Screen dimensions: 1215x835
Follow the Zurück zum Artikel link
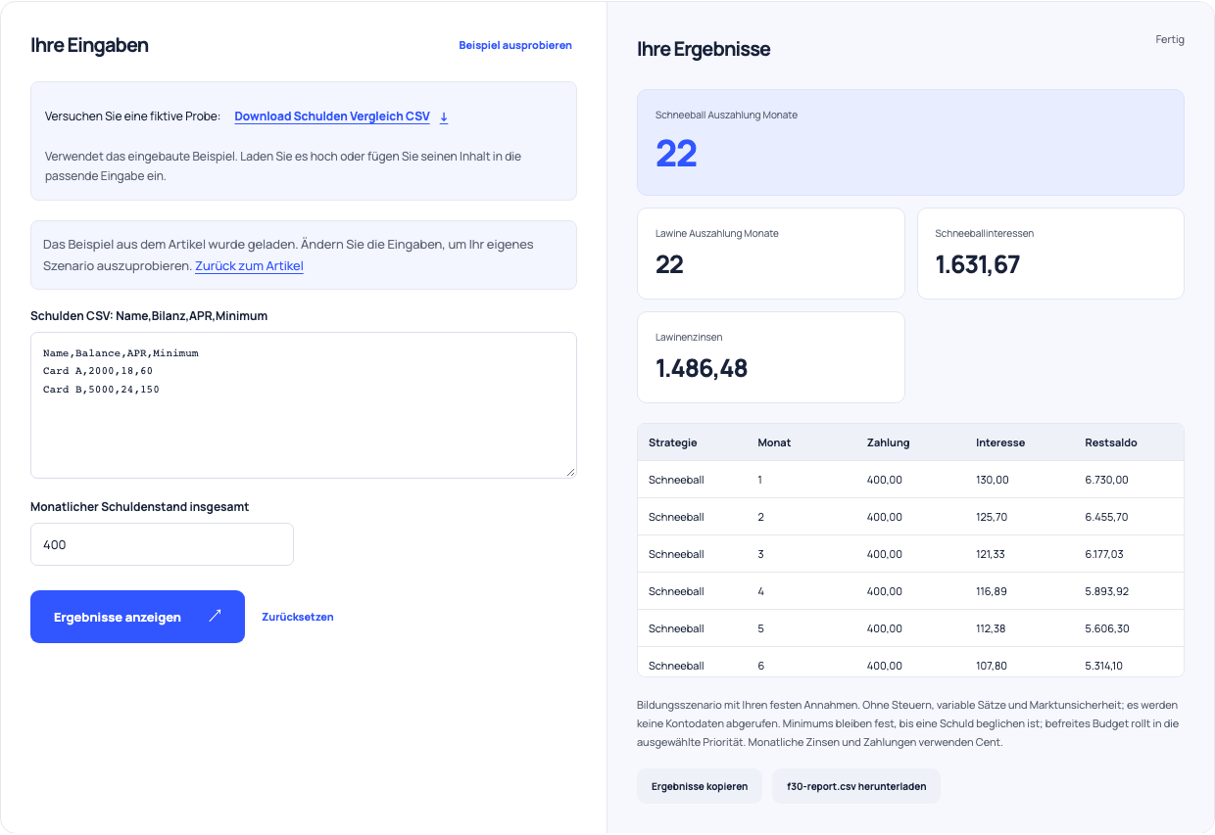click(249, 265)
